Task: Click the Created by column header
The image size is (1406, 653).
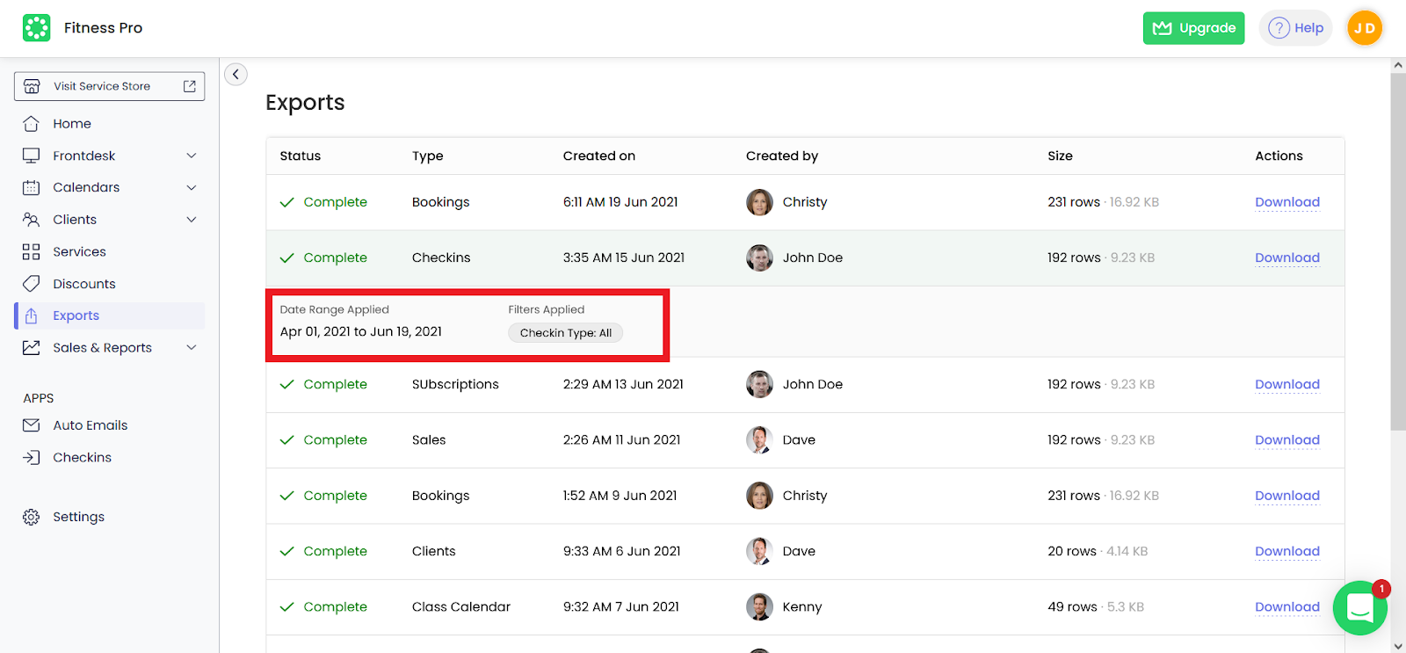Action: pos(782,156)
